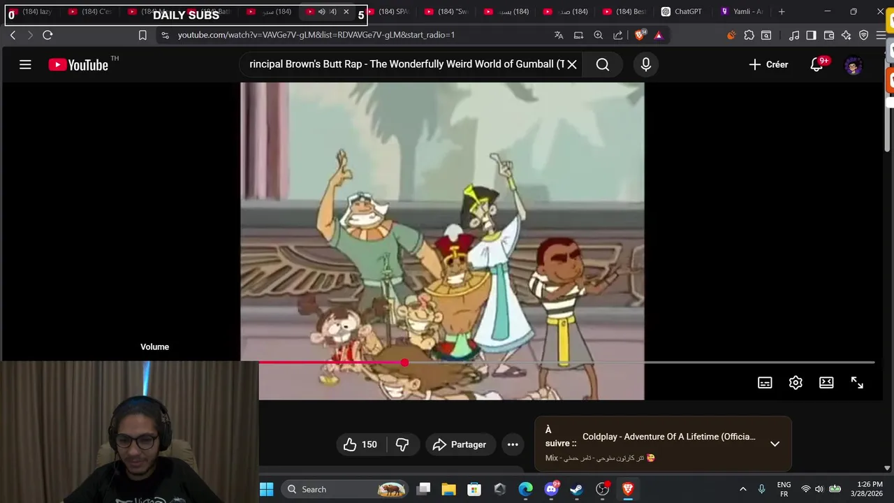
Task: Start voice search with the microphone icon
Action: [x=646, y=64]
